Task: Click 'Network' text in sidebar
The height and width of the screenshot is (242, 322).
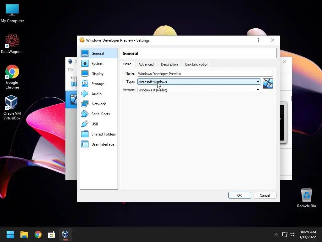Action: [98, 104]
